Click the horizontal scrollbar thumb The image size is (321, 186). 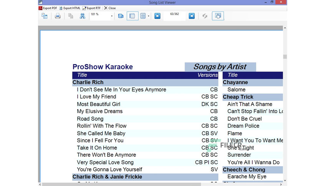click(122, 184)
